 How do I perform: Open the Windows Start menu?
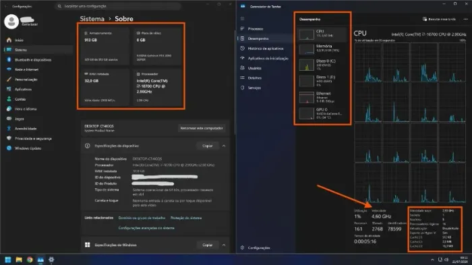(x=8, y=260)
